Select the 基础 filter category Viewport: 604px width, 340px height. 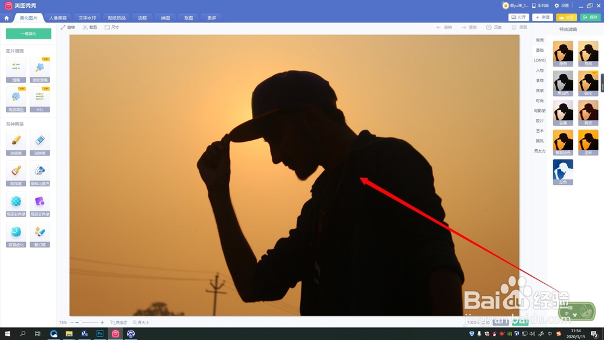pos(539,50)
